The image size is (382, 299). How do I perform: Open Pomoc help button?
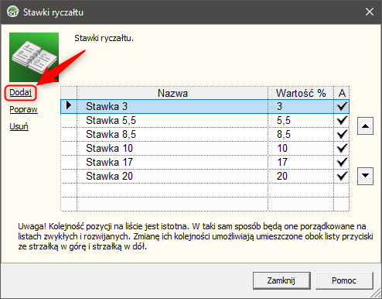tap(344, 280)
